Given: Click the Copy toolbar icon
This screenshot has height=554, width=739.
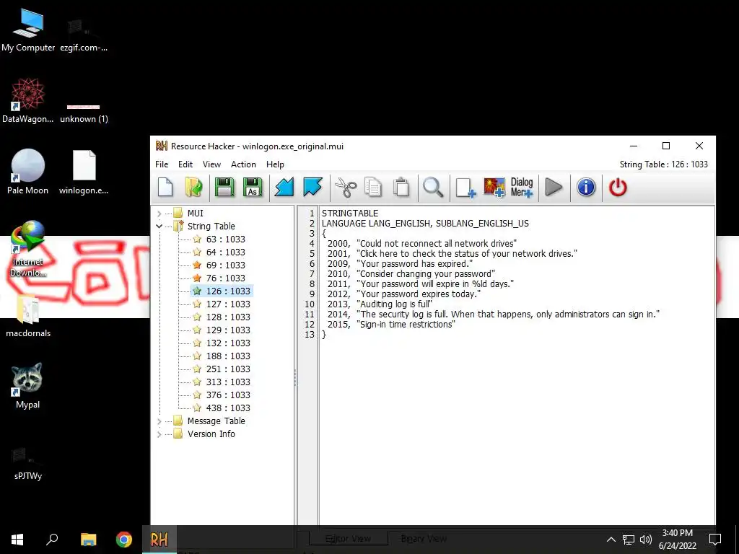Looking at the screenshot, I should pos(373,188).
